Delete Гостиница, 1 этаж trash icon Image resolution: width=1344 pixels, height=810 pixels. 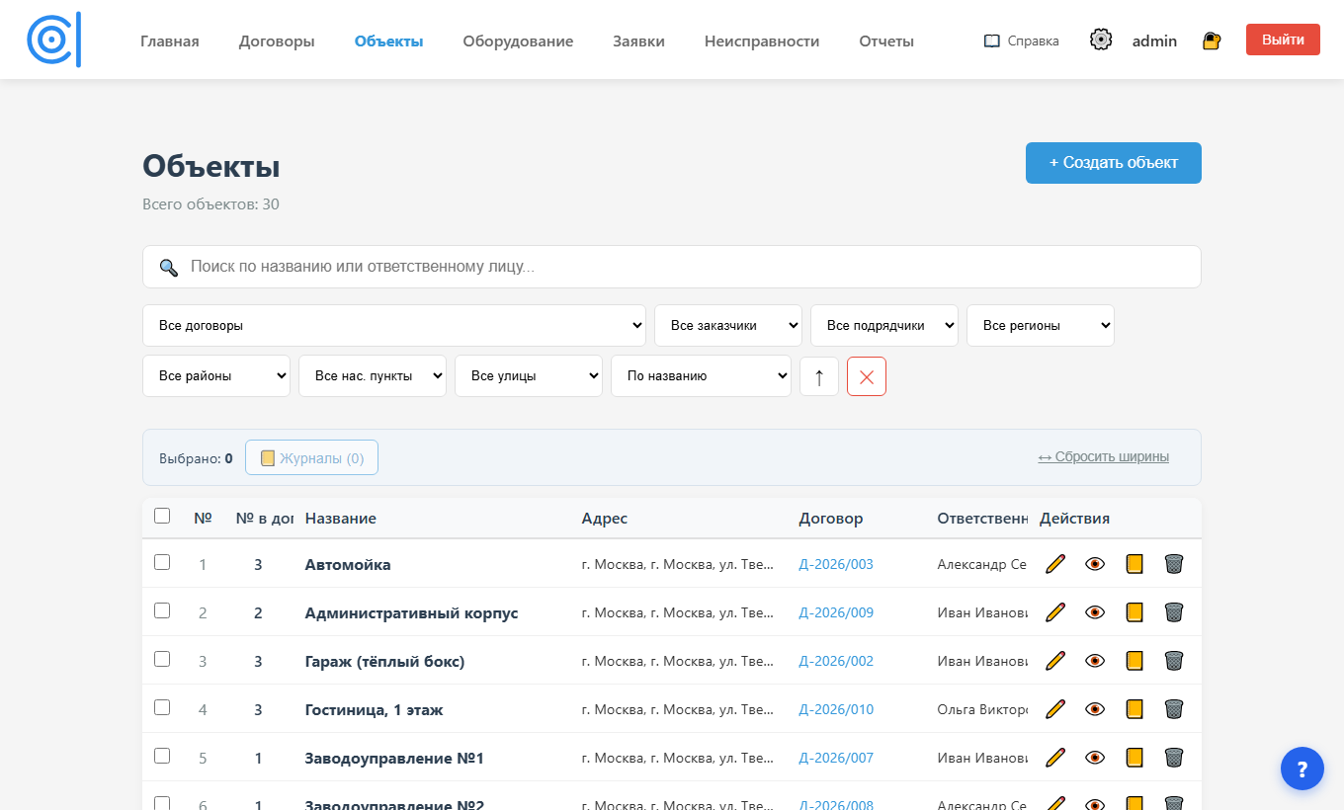[x=1174, y=709]
